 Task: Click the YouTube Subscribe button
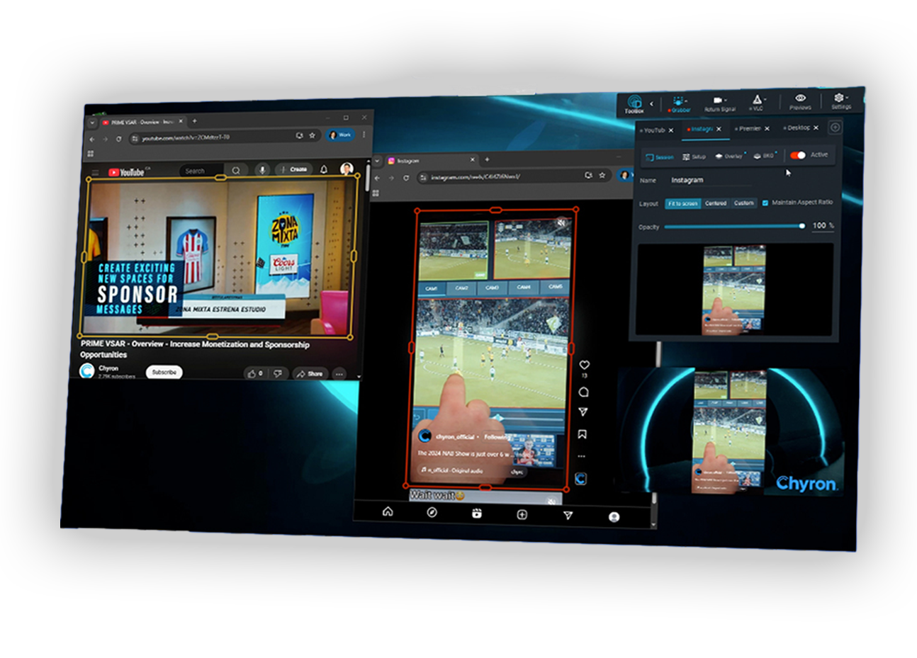[164, 372]
